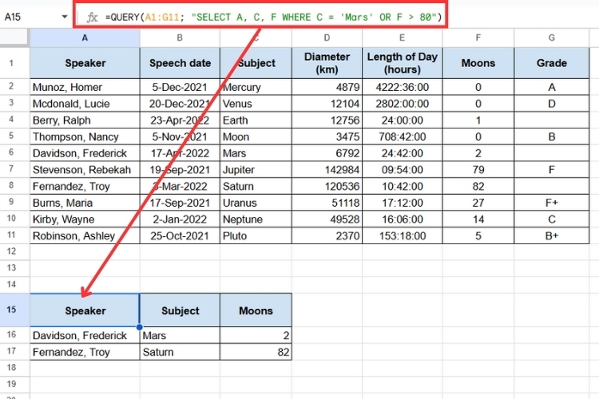This screenshot has height=399, width=599.
Task: Click moons value 79
Action: [x=478, y=169]
